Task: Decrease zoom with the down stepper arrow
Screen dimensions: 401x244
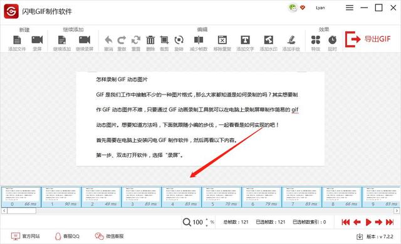Action: click(x=207, y=225)
